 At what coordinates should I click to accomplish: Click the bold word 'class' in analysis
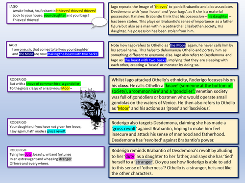click(x=123, y=85)
